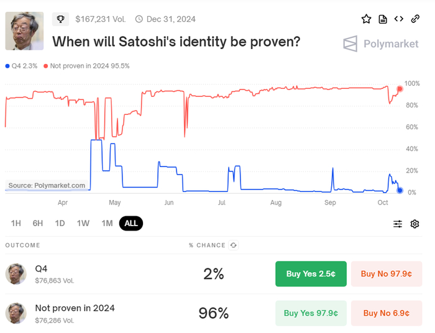The width and height of the screenshot is (435, 333).
Task: Click the embed code icon
Action: [399, 19]
